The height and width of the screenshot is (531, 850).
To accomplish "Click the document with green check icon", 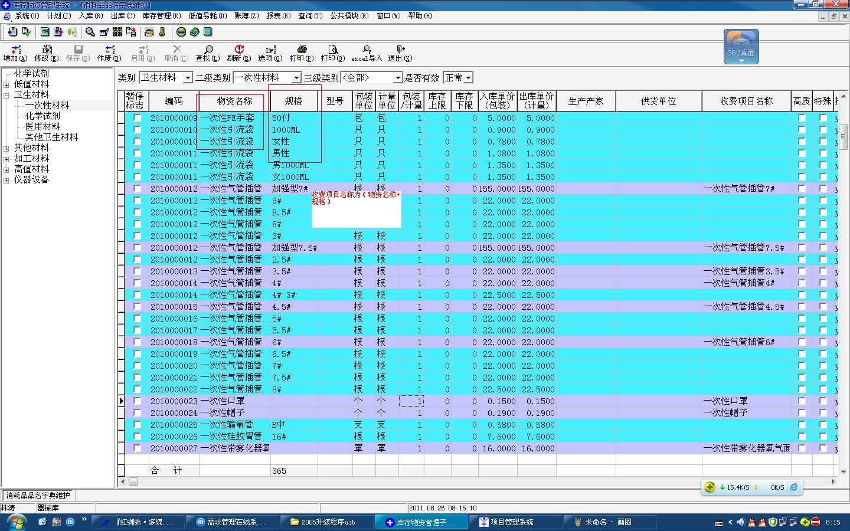I will click(x=26, y=32).
